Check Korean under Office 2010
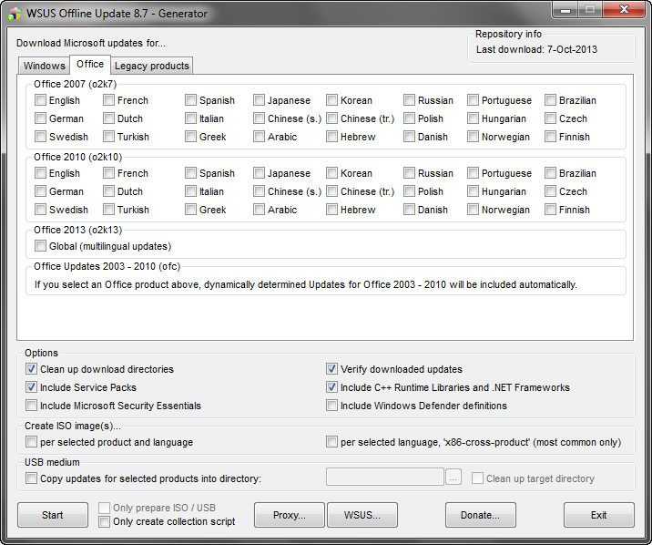This screenshot has height=545, width=652. tap(331, 172)
